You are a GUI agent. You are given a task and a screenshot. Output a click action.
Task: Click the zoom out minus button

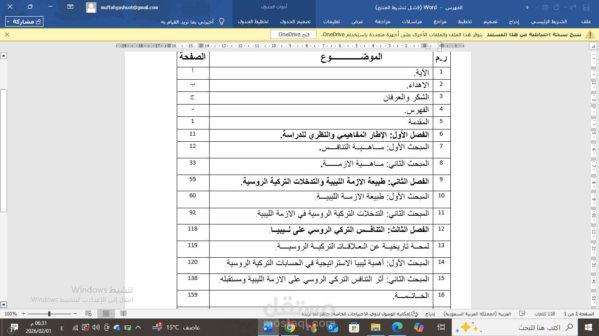75,314
